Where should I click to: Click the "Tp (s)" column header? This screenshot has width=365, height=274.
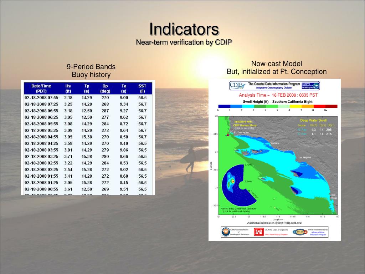pyautogui.click(x=87, y=88)
